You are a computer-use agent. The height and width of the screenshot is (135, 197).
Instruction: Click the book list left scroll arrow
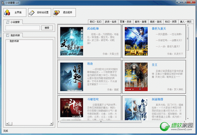coord(59,122)
